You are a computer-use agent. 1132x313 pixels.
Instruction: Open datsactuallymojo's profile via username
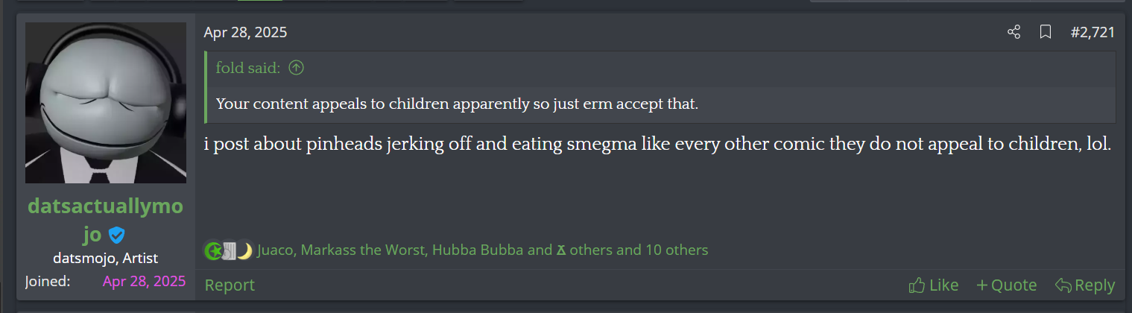click(105, 206)
